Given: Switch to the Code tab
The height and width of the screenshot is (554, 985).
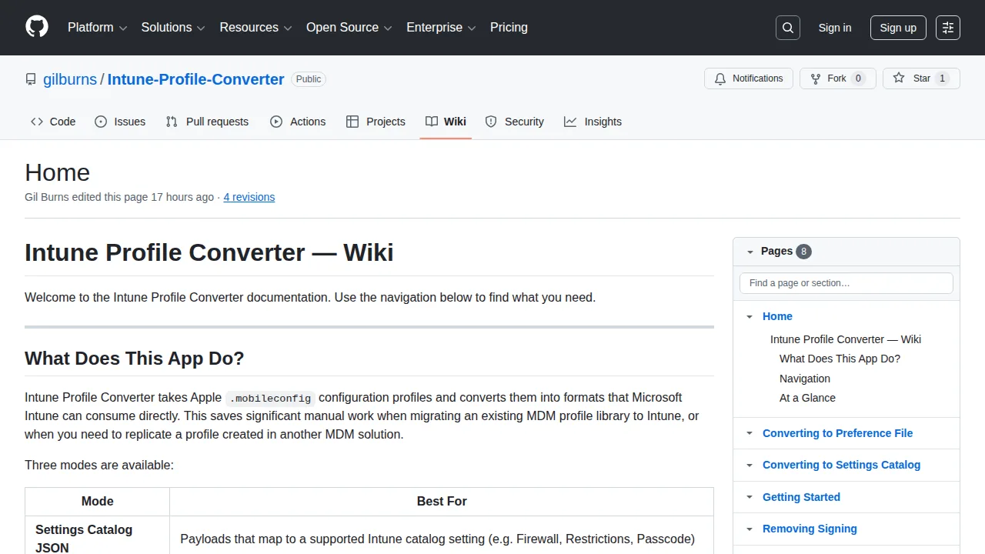Looking at the screenshot, I should (53, 122).
